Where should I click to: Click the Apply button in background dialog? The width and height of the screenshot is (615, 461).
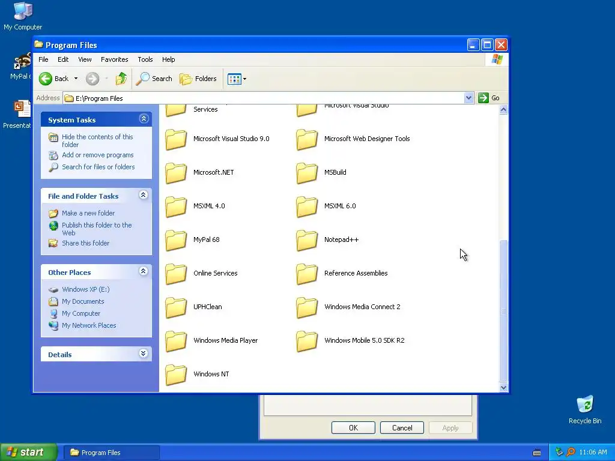pyautogui.click(x=450, y=427)
